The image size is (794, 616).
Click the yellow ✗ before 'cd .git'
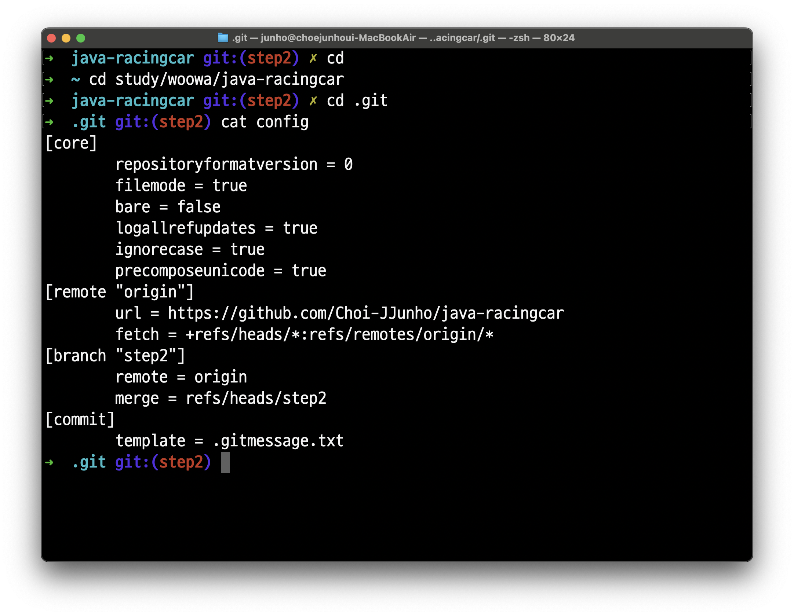click(x=313, y=101)
